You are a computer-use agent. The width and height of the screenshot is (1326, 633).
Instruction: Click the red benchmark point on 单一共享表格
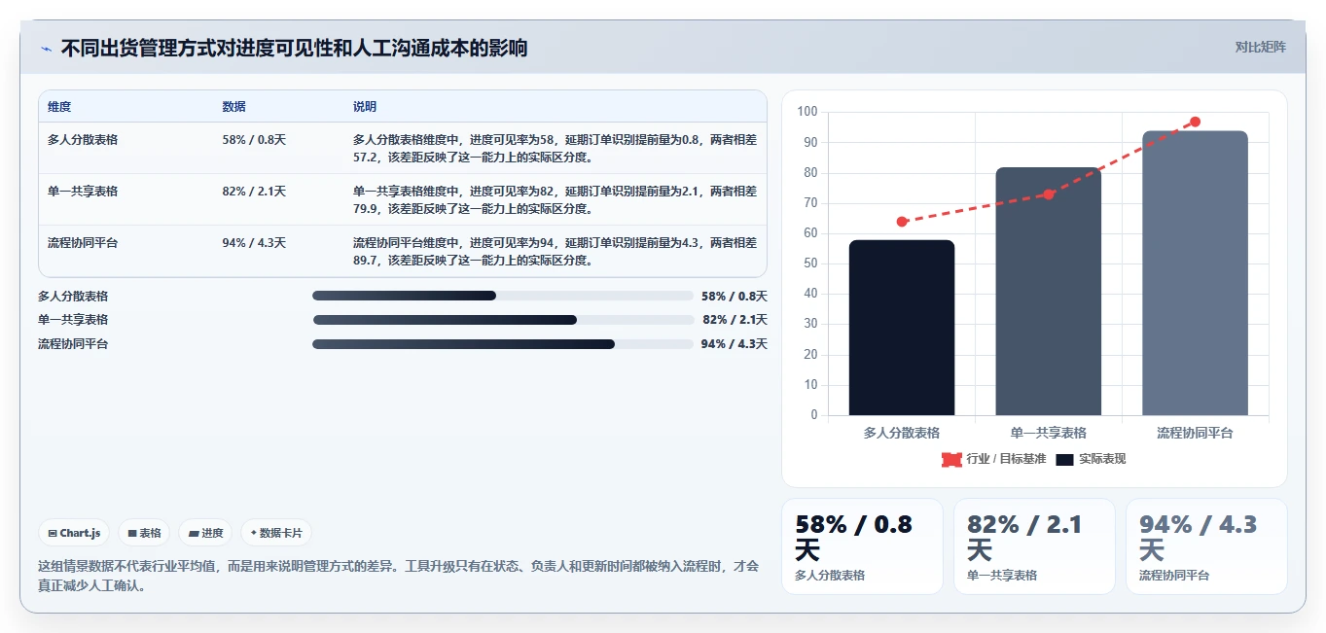[x=1049, y=194]
